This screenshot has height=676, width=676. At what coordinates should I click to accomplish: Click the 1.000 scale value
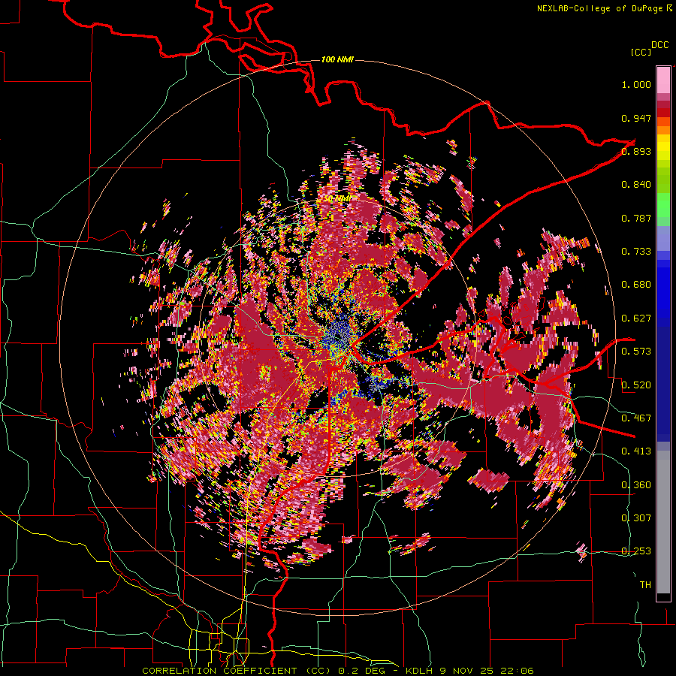[636, 84]
